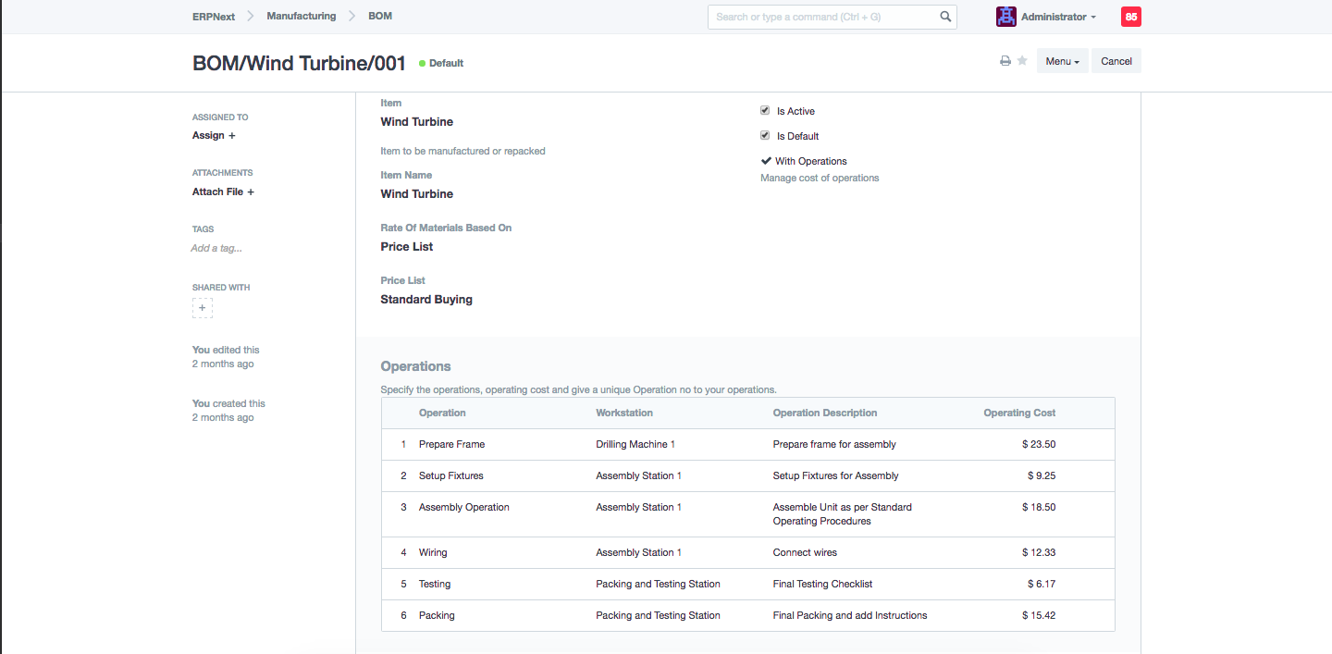Click the star favorite icon

(1022, 61)
